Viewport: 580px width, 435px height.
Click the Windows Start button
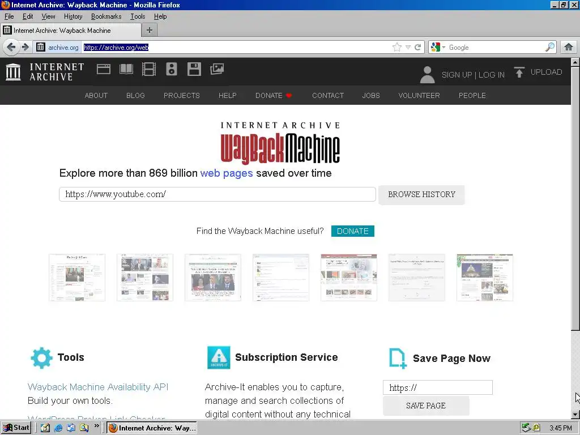coord(16,428)
